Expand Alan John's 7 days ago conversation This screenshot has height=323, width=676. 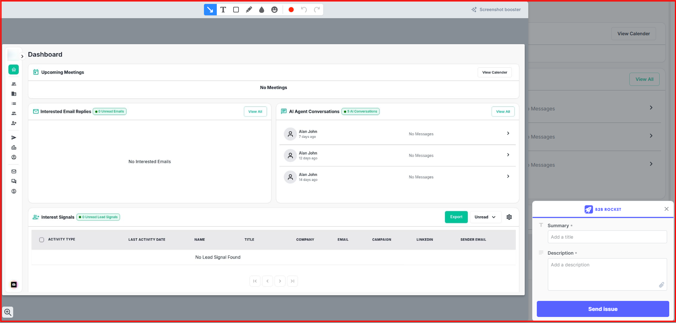click(x=508, y=134)
